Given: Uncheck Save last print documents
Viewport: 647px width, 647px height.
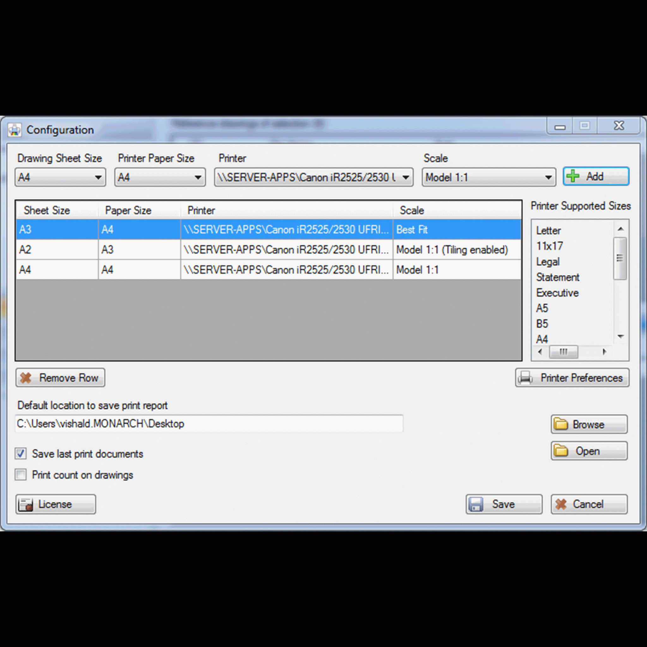Looking at the screenshot, I should pyautogui.click(x=21, y=454).
